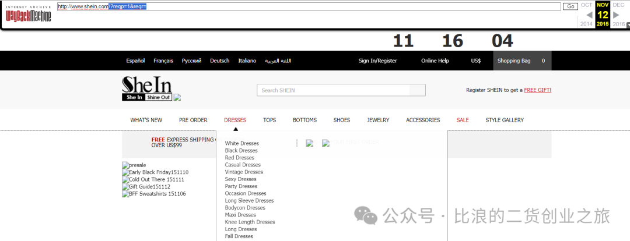Screen dimensions: 630x241
Task: Select Vintage Dresses from dropdown
Action: (x=244, y=172)
